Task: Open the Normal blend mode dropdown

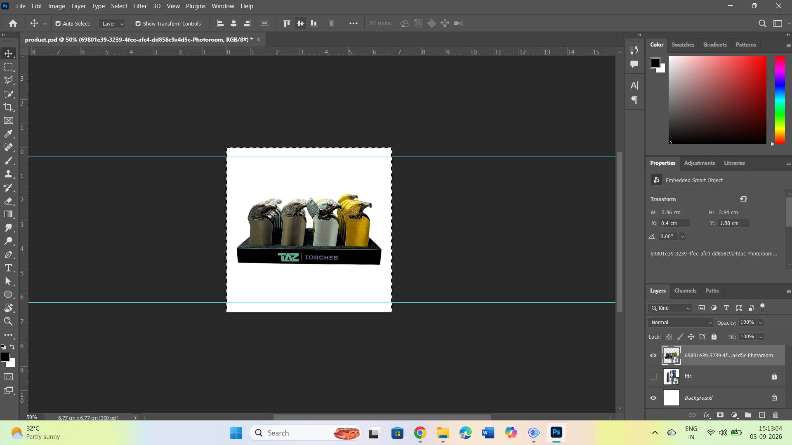Action: coord(681,323)
